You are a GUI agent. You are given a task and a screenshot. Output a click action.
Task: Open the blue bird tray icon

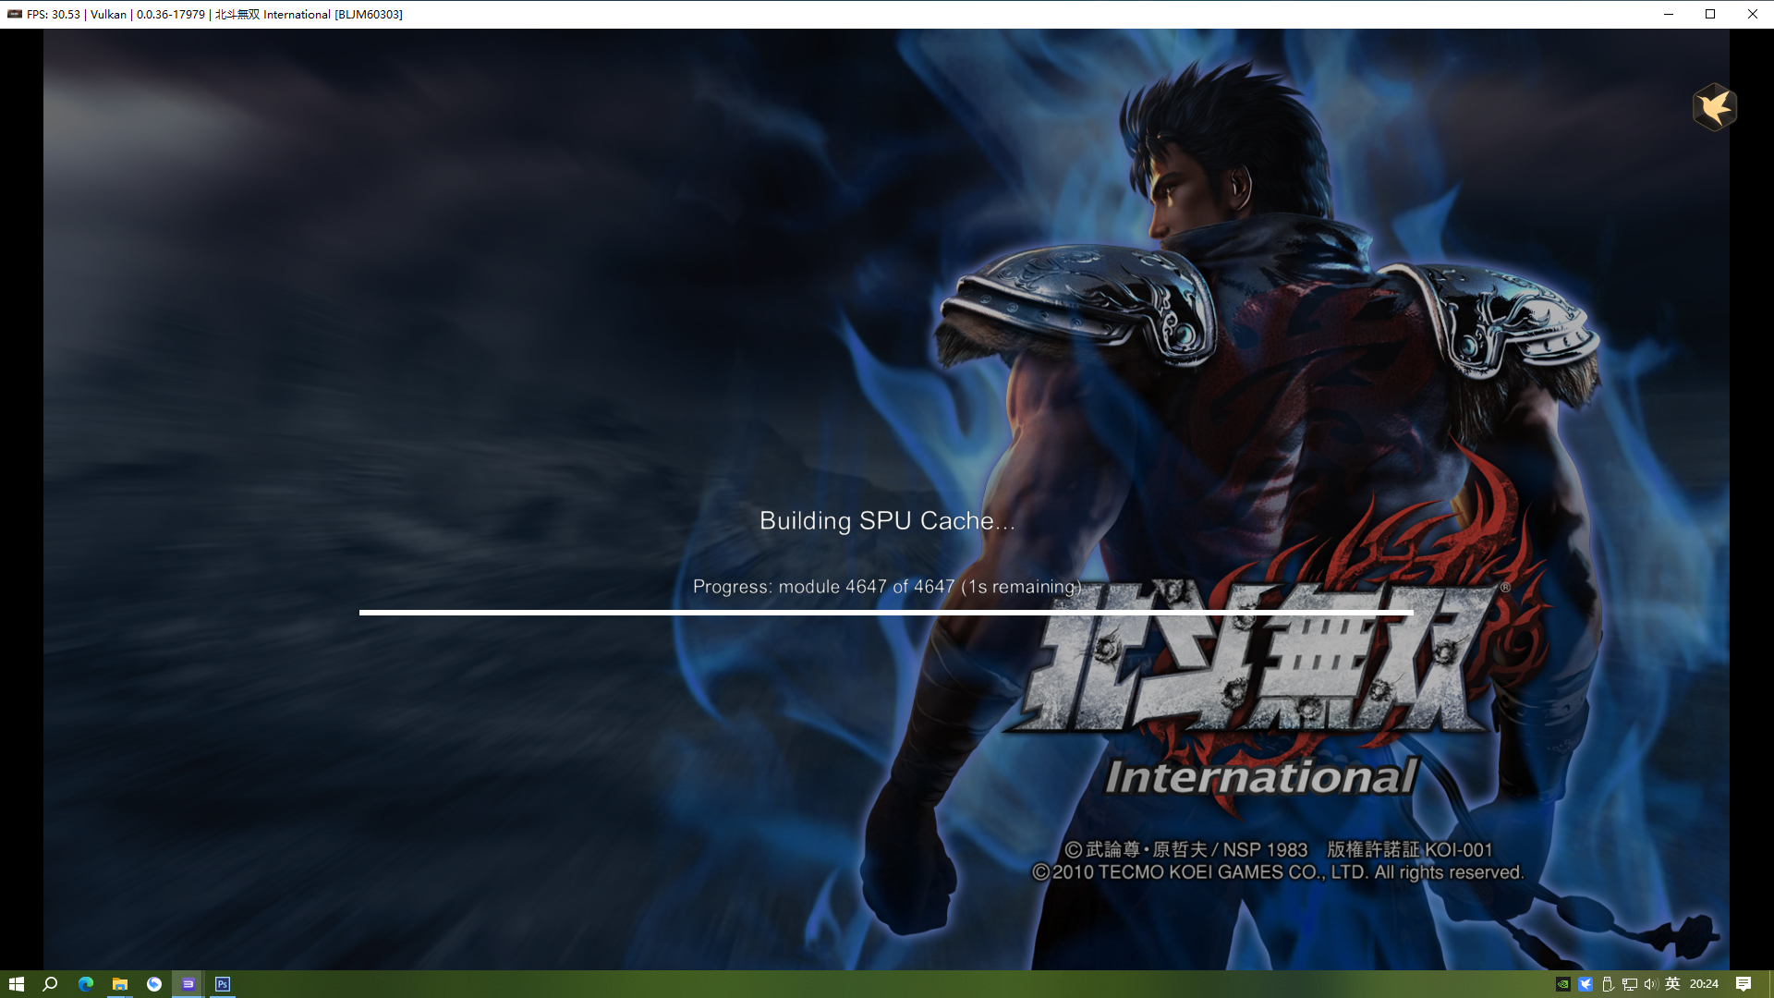coord(1585,984)
